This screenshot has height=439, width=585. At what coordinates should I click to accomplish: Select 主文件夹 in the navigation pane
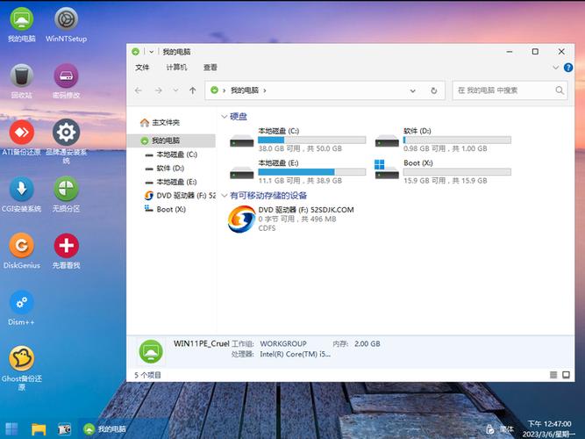(160, 123)
